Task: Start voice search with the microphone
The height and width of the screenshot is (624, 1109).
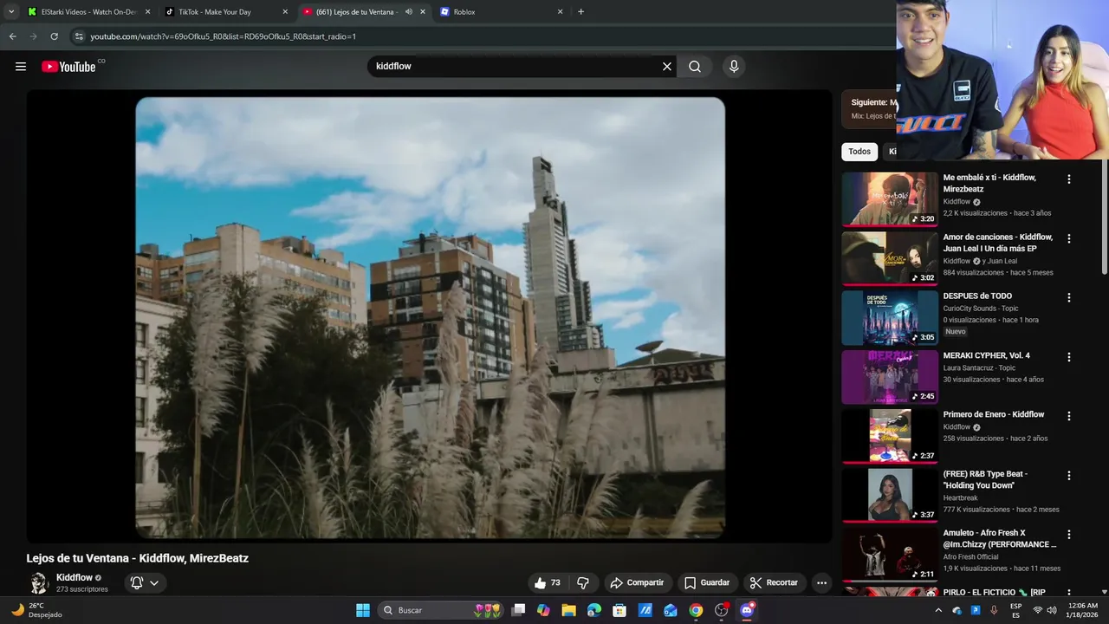Action: pyautogui.click(x=734, y=67)
